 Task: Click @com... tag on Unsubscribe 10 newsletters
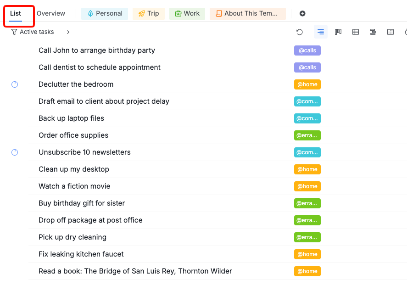[307, 152]
